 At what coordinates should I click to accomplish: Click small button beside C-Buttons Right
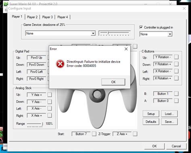coord(176,78)
